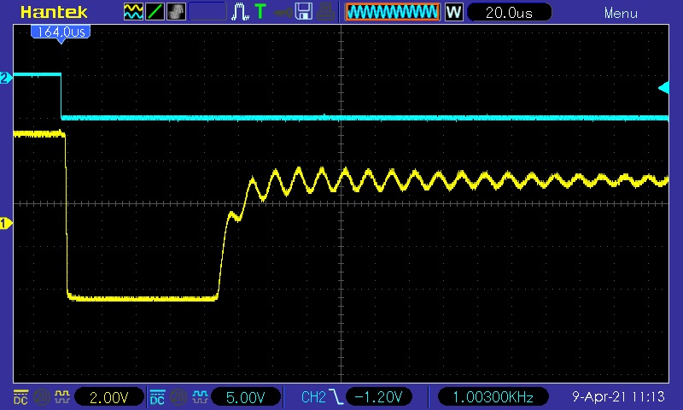Click the -1.20V trigger level readout
This screenshot has height=410, width=683.
pyautogui.click(x=380, y=397)
